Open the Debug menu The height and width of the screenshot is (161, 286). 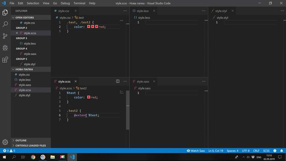click(65, 3)
